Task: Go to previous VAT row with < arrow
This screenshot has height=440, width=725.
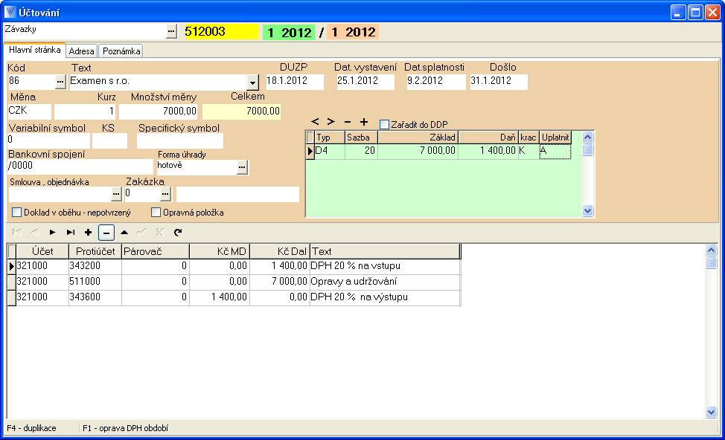Action: pos(315,122)
